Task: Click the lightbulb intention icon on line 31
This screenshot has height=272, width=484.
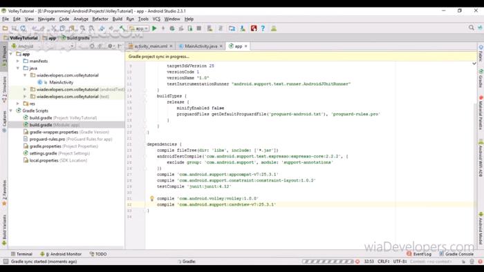Action: (152, 198)
